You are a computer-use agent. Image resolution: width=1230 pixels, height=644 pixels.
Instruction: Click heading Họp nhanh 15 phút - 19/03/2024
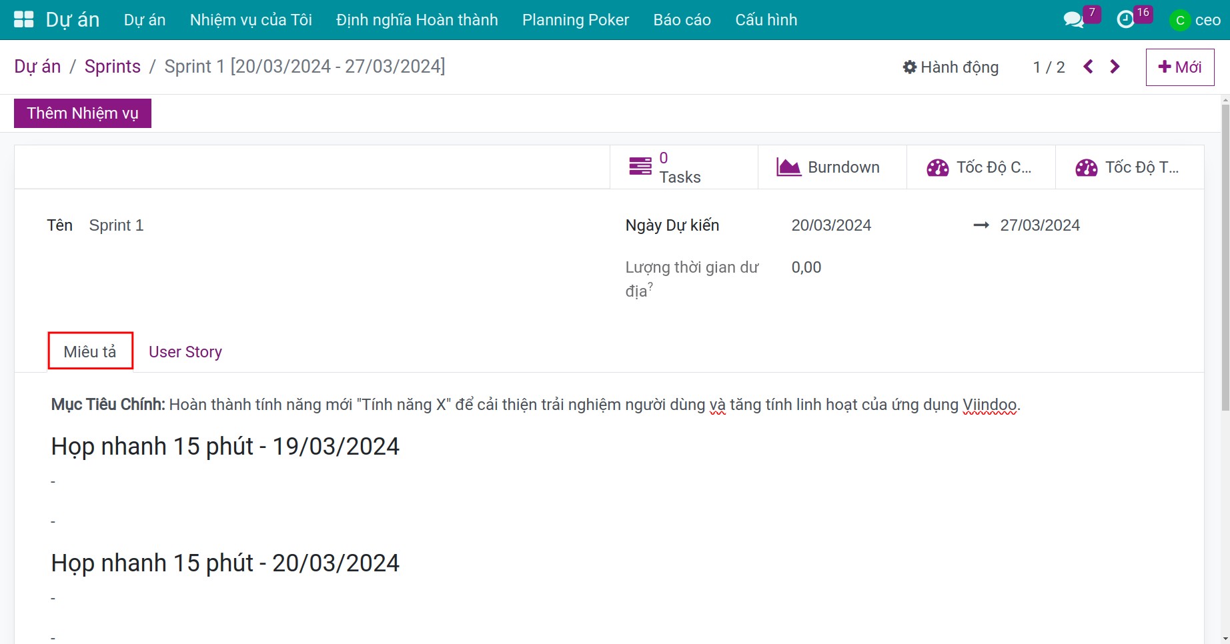225,447
